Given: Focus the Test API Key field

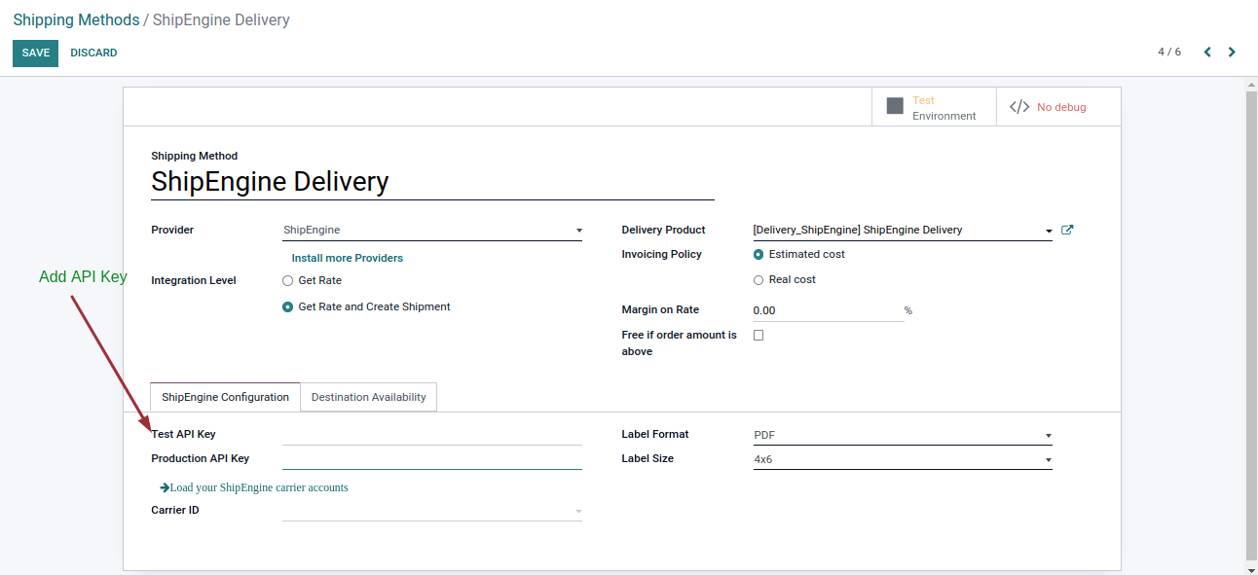Looking at the screenshot, I should 432,435.
